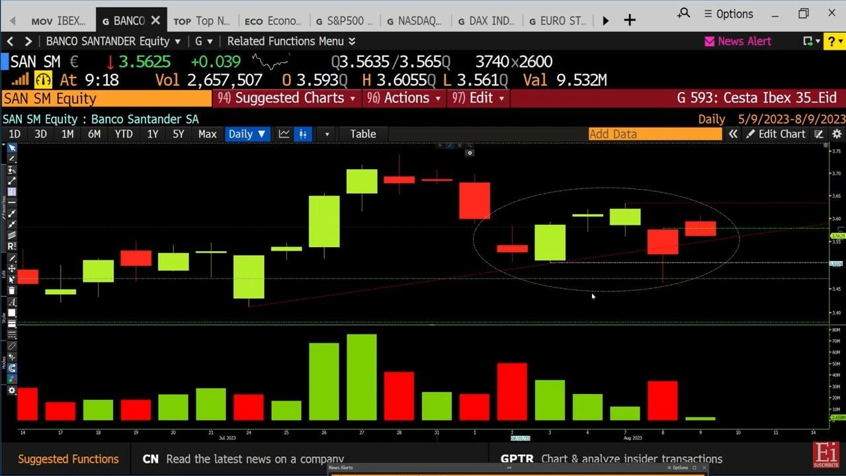Set chart range to 1D
This screenshot has height=476, width=846.
coord(14,134)
